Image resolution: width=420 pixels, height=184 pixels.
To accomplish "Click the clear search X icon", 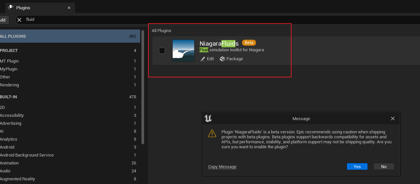I will (19, 20).
